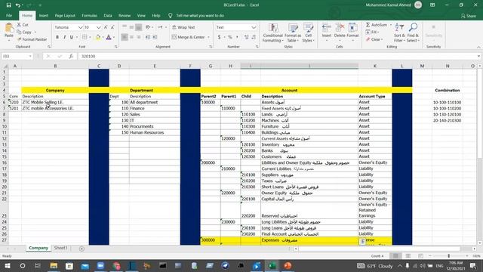Click the Format Painter icon
This screenshot has width=483, height=272.
point(20,39)
